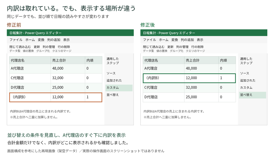Click 列の管理 in 修正前 ribbon
The image size is (274, 157).
[49, 47]
